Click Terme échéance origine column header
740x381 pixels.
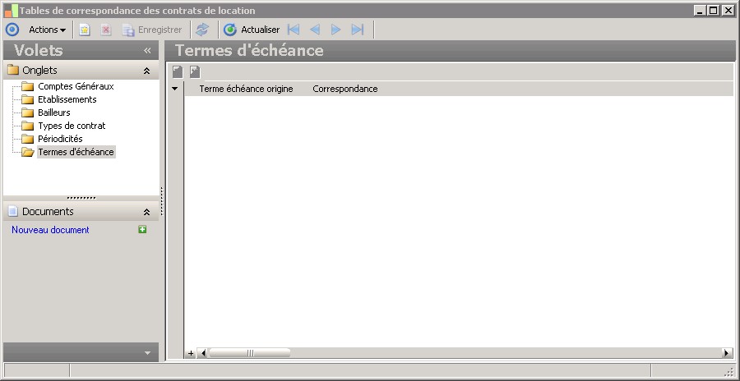[246, 89]
